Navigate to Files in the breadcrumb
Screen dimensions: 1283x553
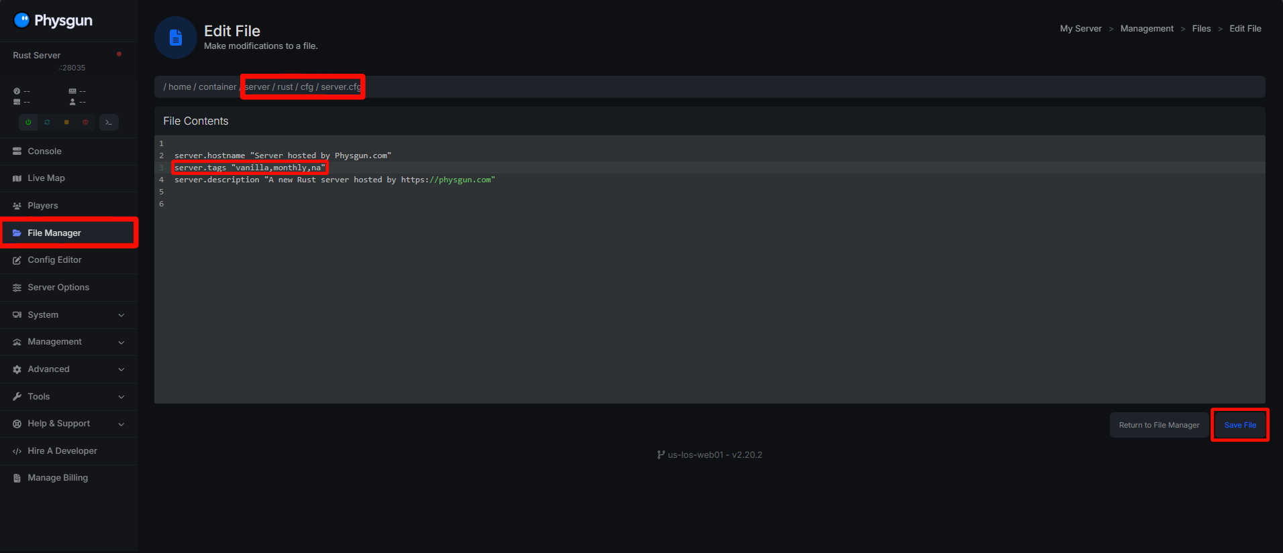1201,29
